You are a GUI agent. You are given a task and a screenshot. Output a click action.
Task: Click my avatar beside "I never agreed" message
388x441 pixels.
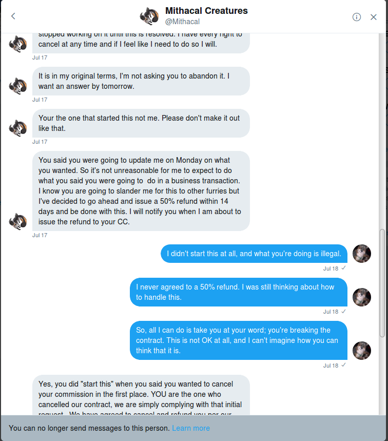[x=362, y=297]
